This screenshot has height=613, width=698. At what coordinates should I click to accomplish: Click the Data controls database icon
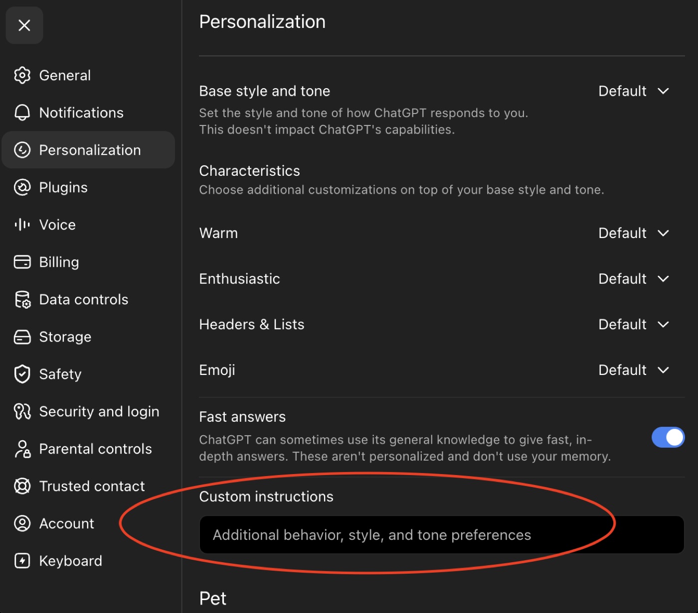tap(22, 299)
